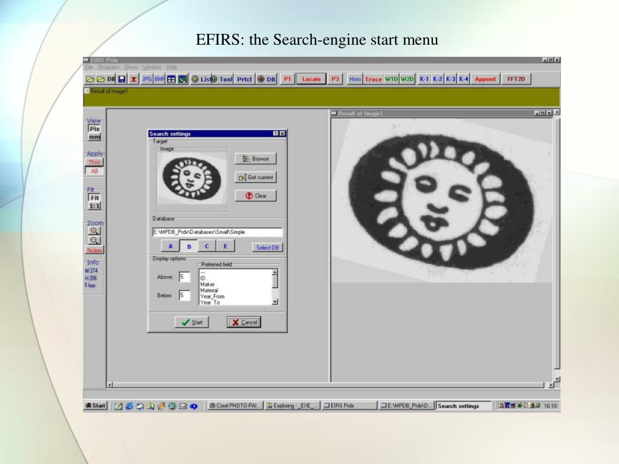Click the zoom-out magnifier icon
The image size is (619, 464).
coord(94,240)
